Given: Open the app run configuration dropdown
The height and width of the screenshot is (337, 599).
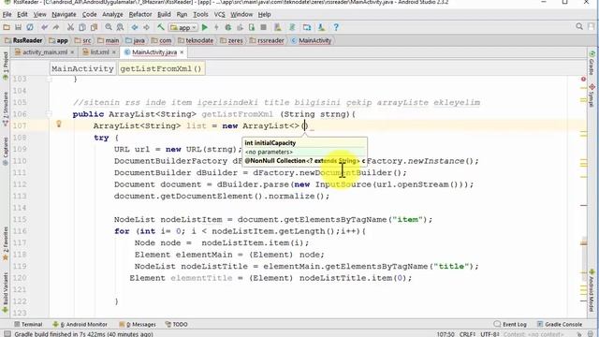Looking at the screenshot, I should pyautogui.click(x=183, y=27).
